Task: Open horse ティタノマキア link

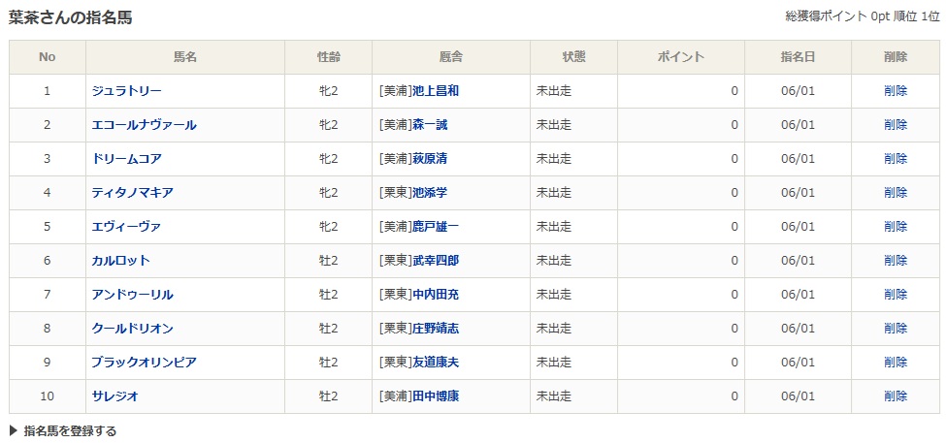Action: (x=133, y=193)
